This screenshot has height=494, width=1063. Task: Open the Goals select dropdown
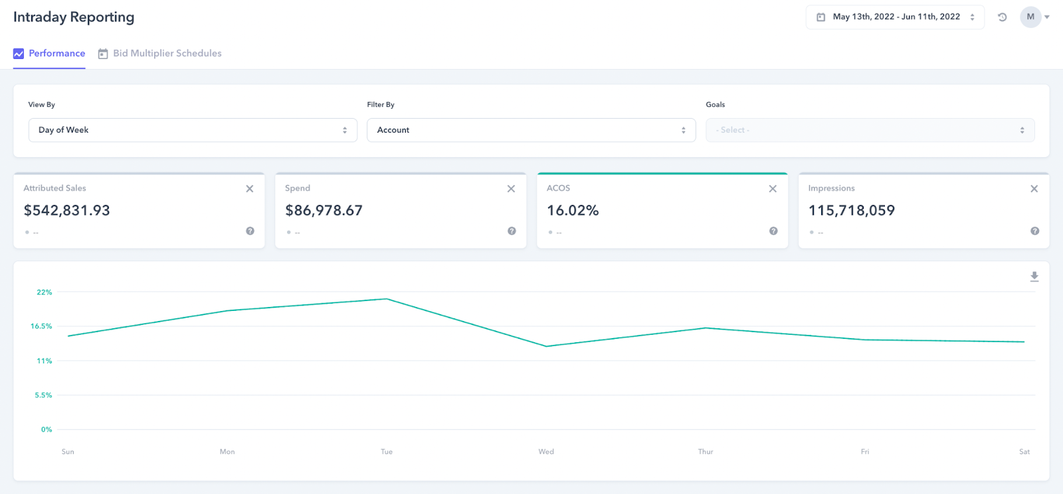(x=870, y=130)
